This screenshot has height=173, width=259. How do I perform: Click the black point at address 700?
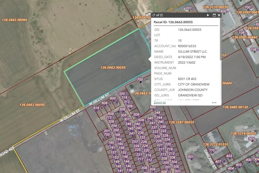[x=141, y=82]
